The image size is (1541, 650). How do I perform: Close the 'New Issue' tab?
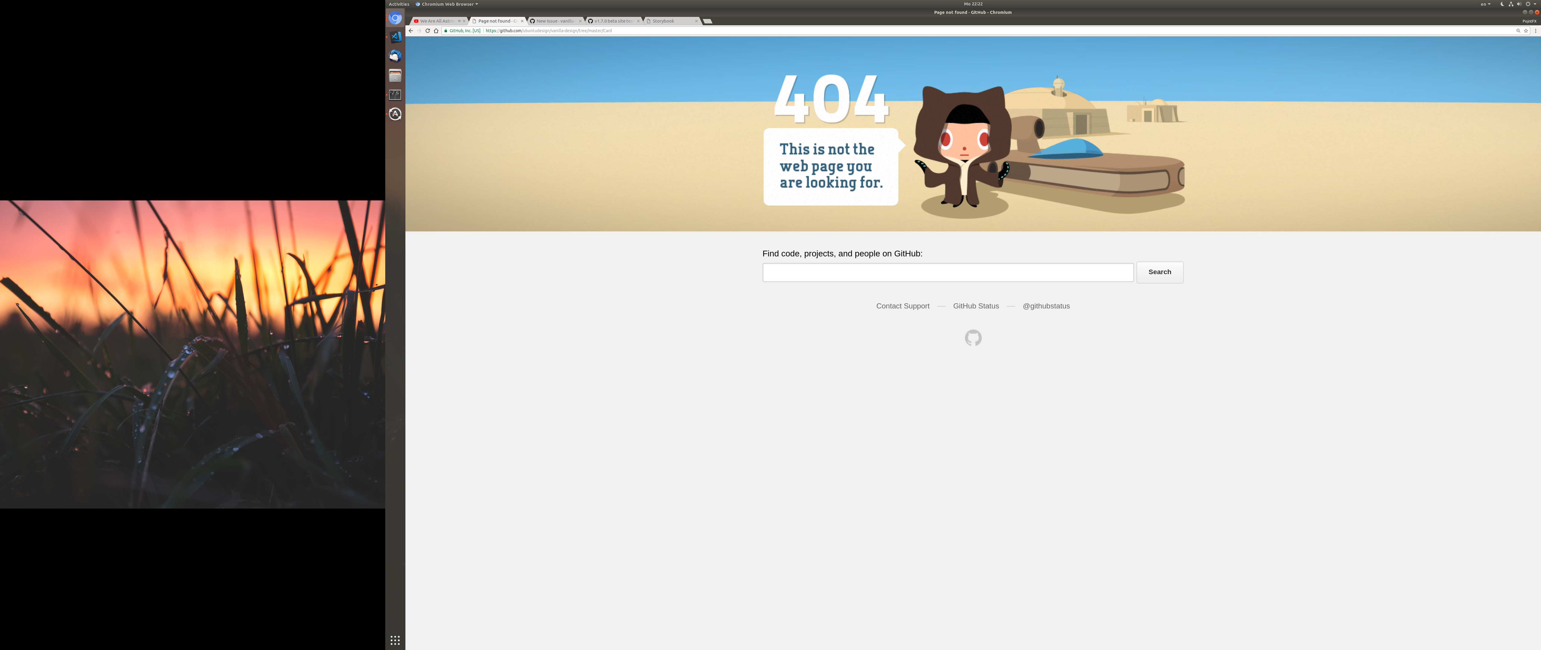(x=580, y=21)
